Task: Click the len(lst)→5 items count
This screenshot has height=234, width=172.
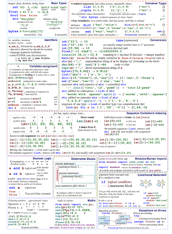Action: point(87,121)
